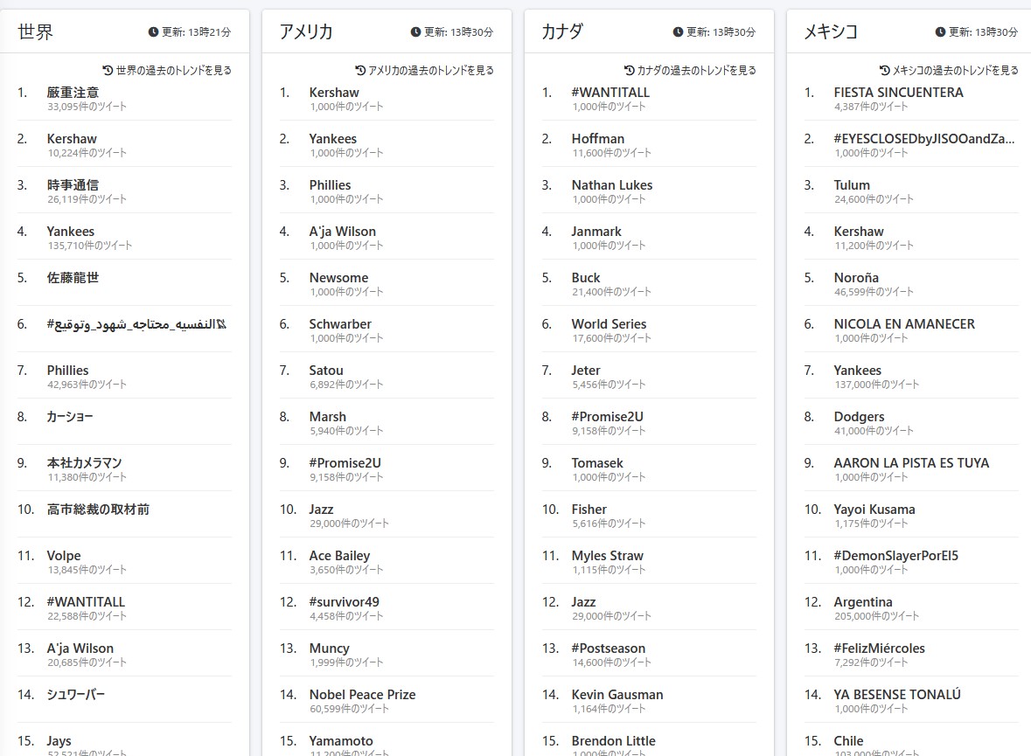Viewport: 1031px width, 756px height.
Task: Click the history icon beside アメリカの過去のトレンドを見る
Action: pyautogui.click(x=360, y=70)
